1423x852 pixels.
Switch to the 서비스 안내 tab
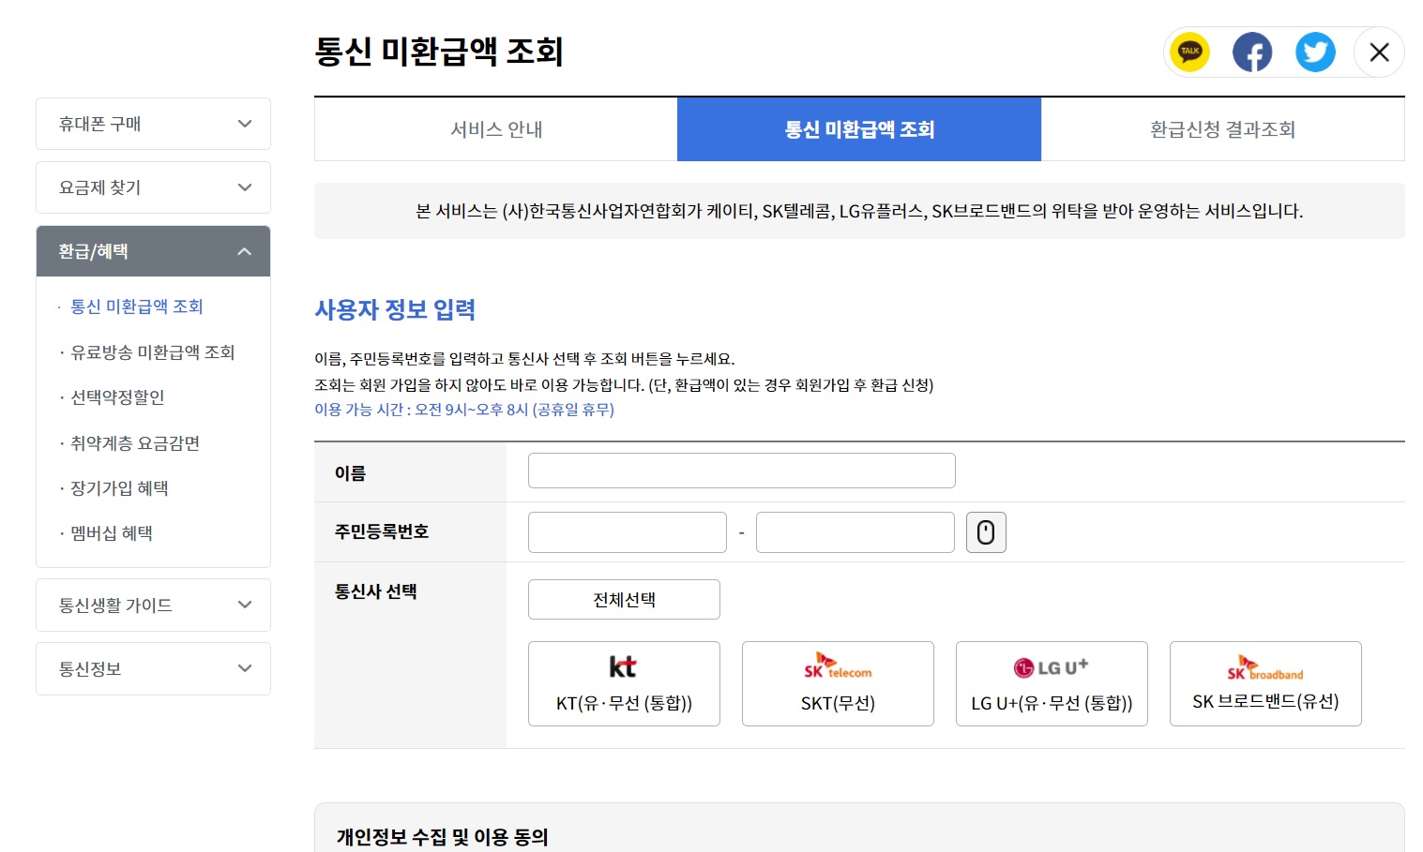pos(495,128)
